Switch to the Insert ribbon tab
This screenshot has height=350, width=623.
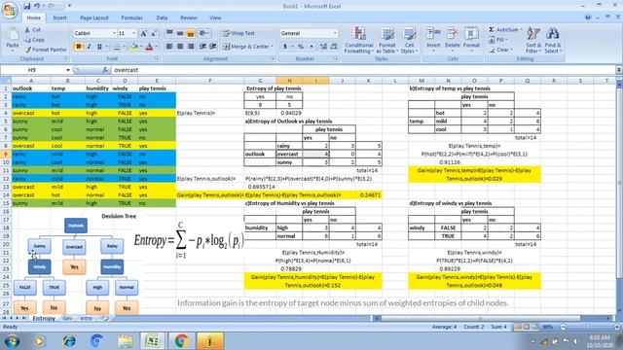(60, 17)
